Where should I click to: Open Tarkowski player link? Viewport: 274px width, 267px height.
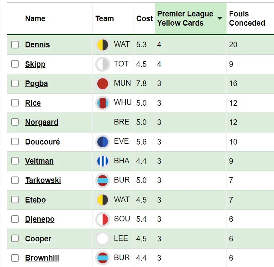pyautogui.click(x=43, y=180)
